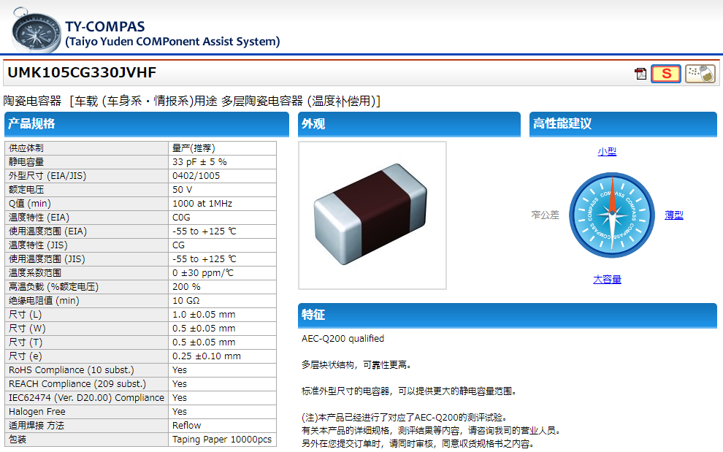The width and height of the screenshot is (723, 452).
Task: Click the 33 pF ± 5 % capacitance value
Action: (x=199, y=162)
